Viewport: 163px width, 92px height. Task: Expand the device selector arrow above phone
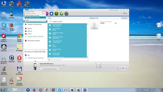click(x=35, y=61)
